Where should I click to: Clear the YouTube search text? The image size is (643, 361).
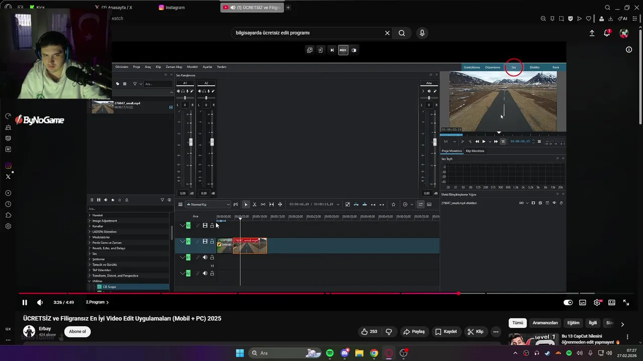click(x=387, y=33)
